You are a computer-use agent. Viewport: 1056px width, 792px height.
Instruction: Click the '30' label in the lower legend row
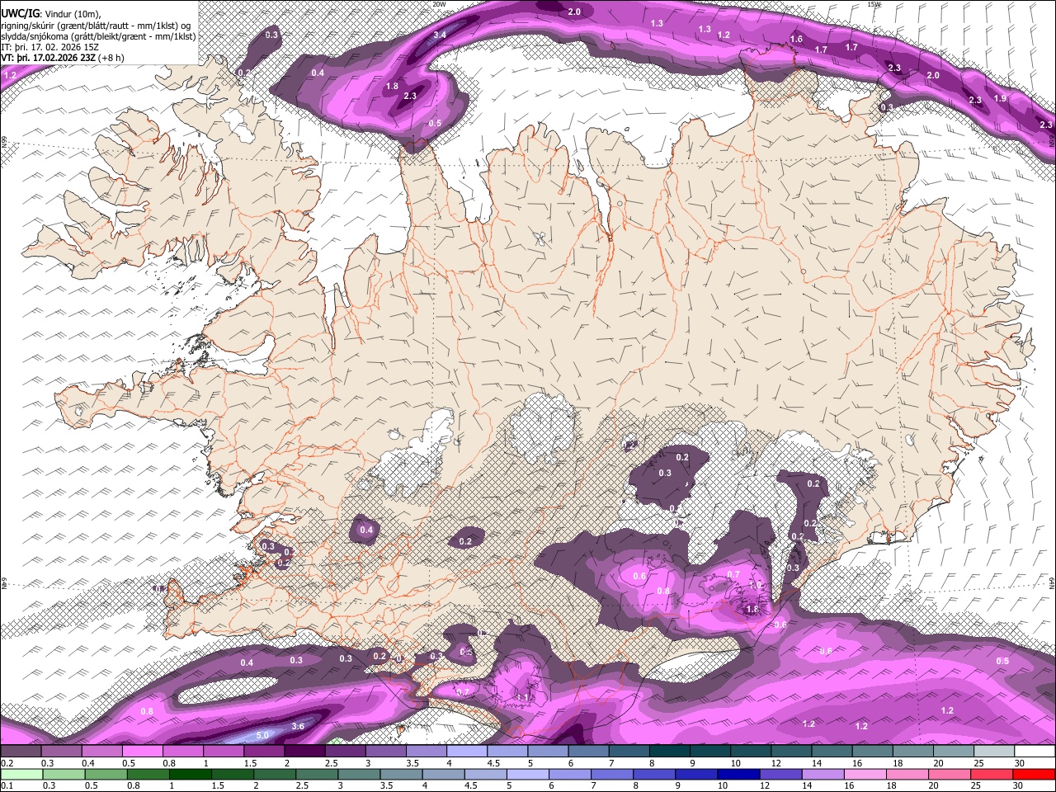point(1018,786)
